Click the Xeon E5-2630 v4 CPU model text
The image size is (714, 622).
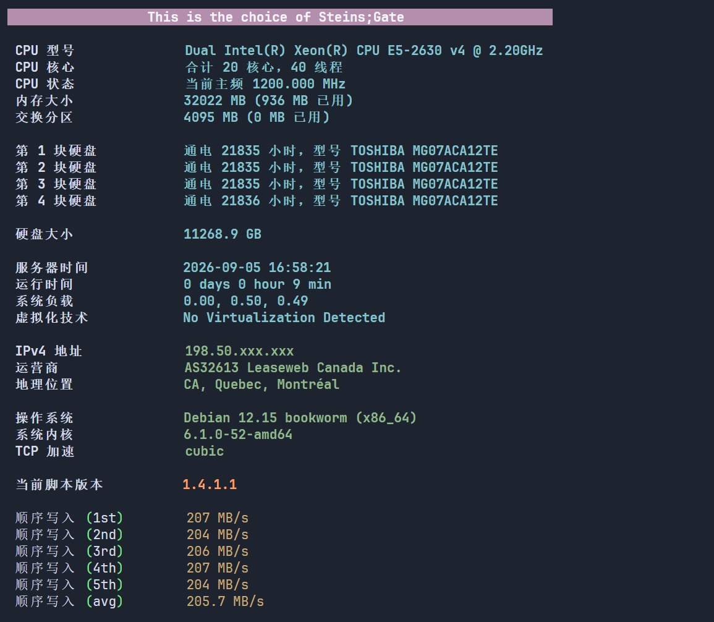pyautogui.click(x=364, y=51)
